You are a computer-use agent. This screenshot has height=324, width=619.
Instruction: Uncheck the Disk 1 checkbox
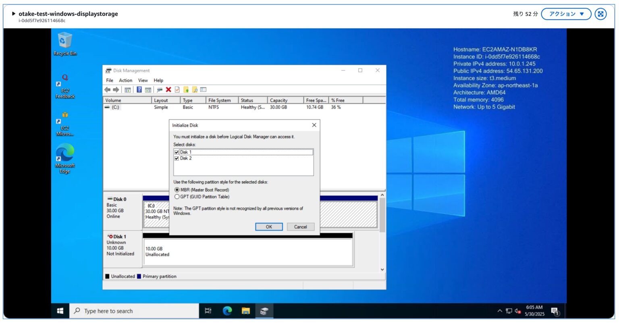tap(177, 152)
